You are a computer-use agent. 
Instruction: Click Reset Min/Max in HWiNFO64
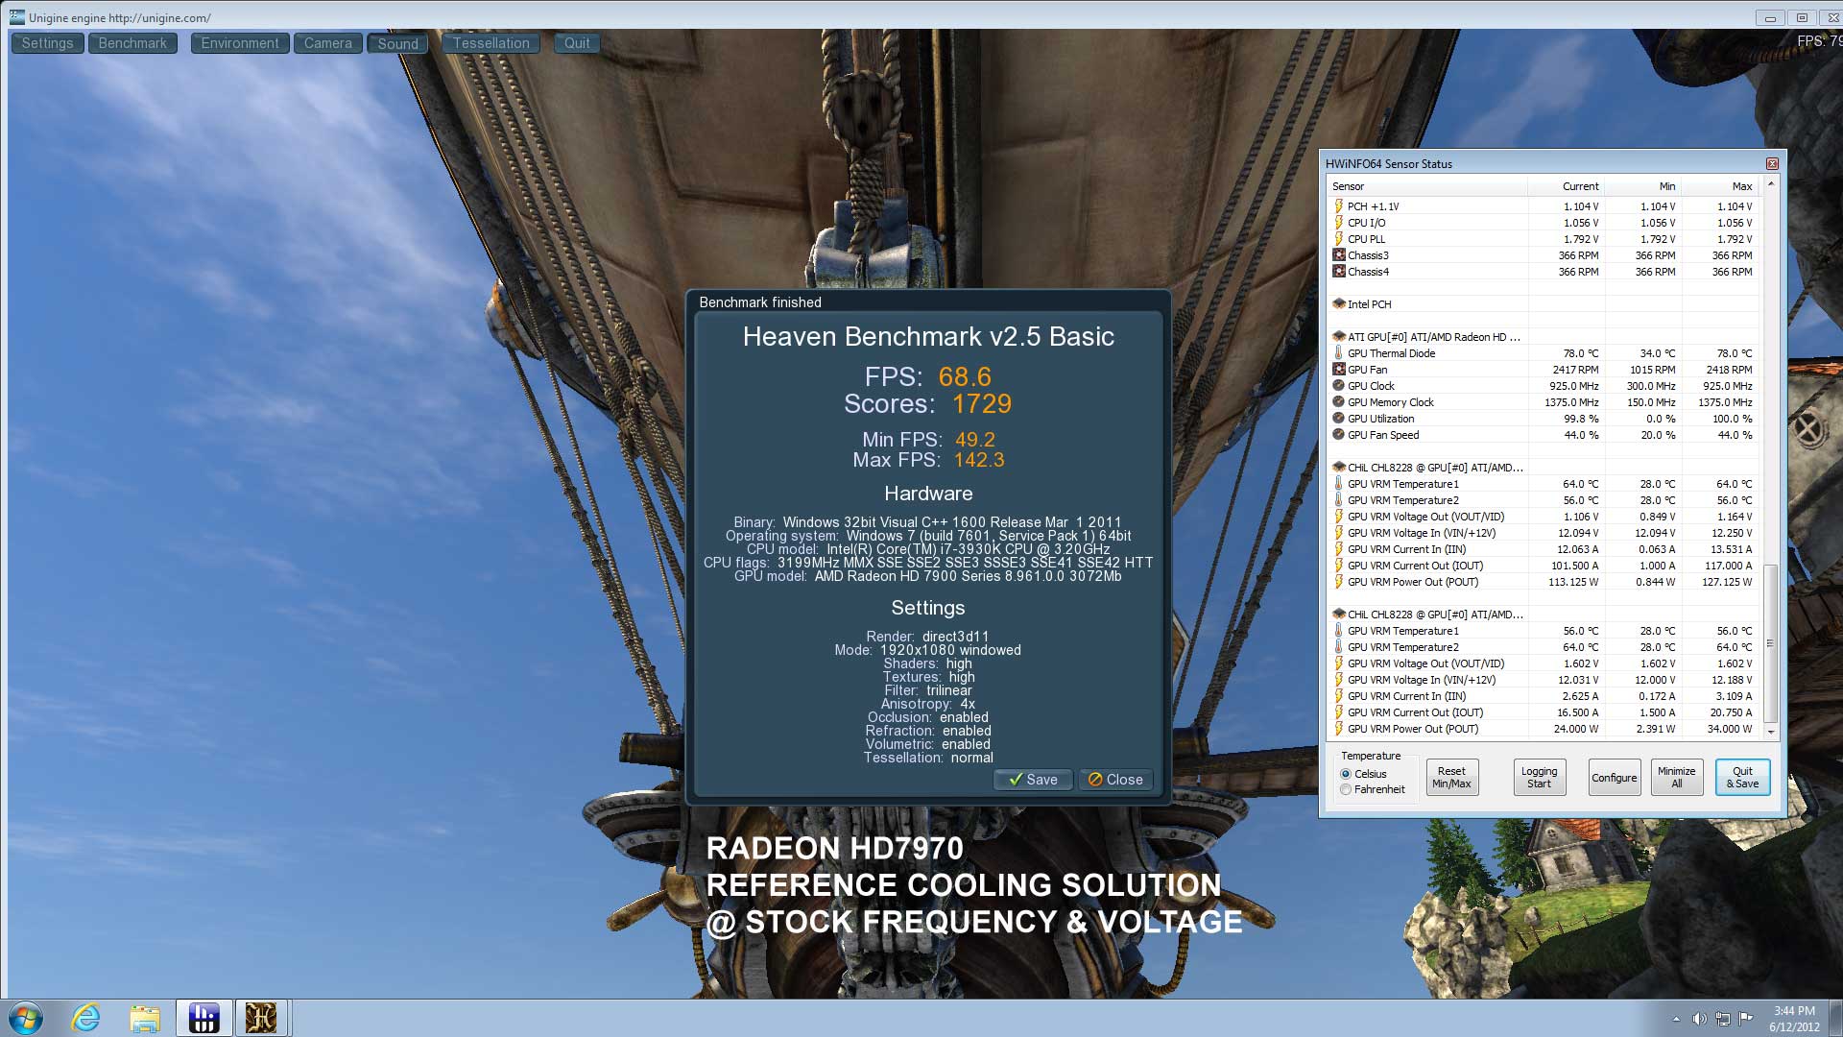[1451, 777]
